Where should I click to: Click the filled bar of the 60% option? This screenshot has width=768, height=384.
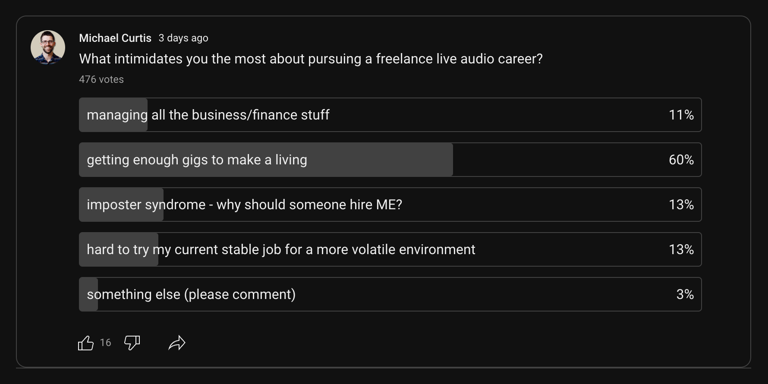(380, 160)
